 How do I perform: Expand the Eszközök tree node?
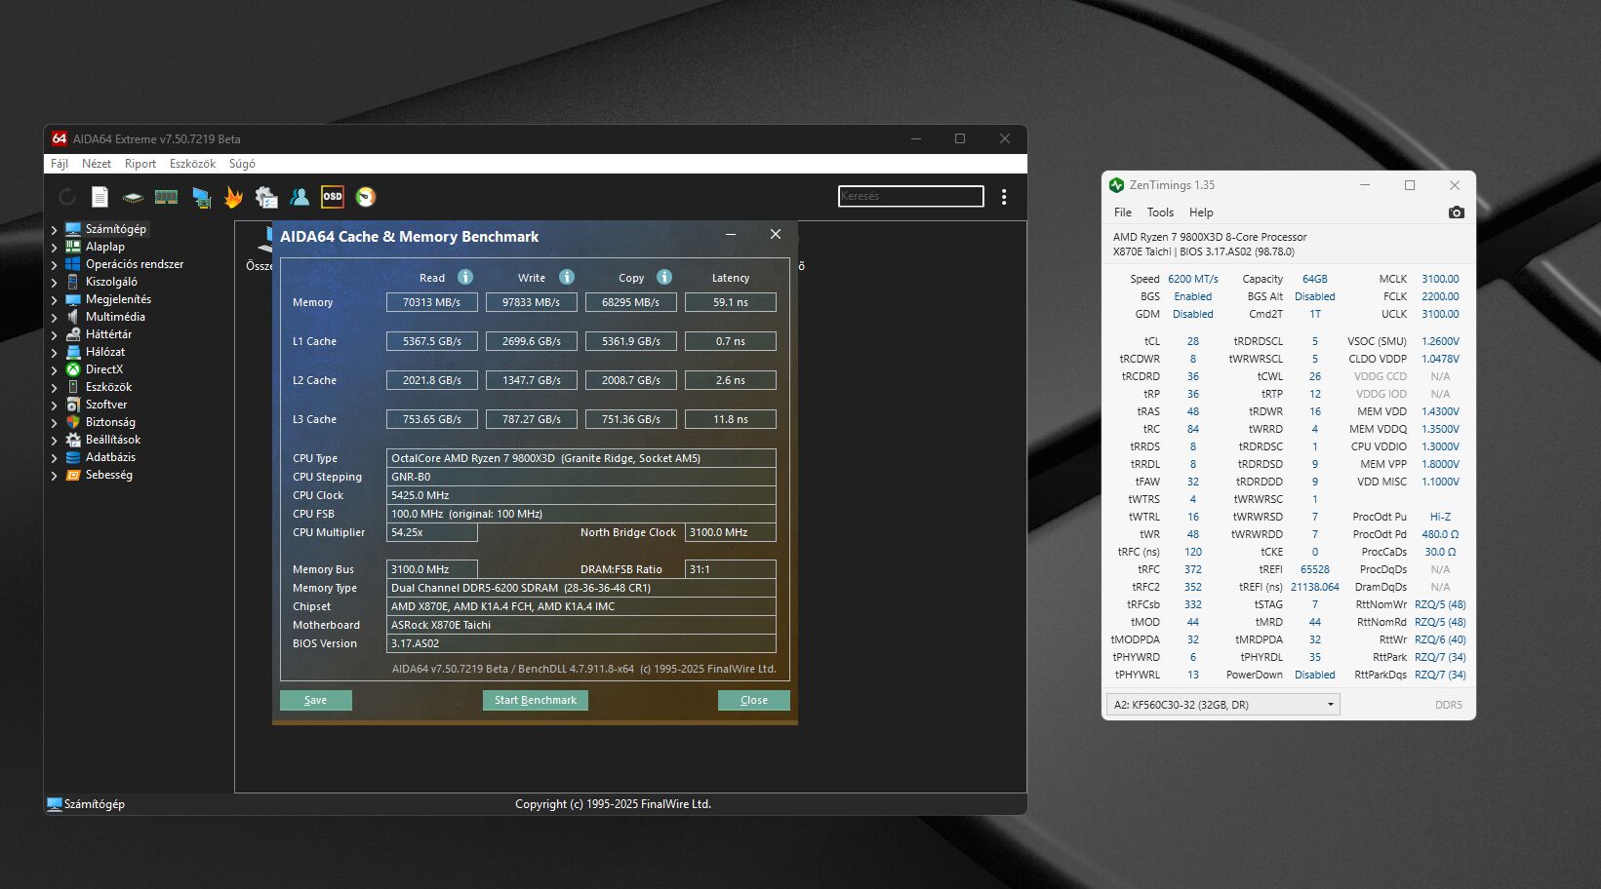click(x=54, y=388)
